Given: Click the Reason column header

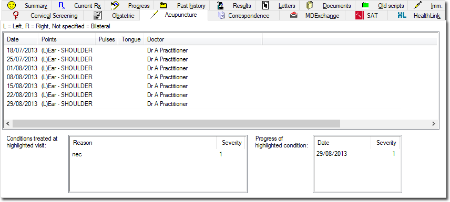Looking at the screenshot, I should click(143, 143).
